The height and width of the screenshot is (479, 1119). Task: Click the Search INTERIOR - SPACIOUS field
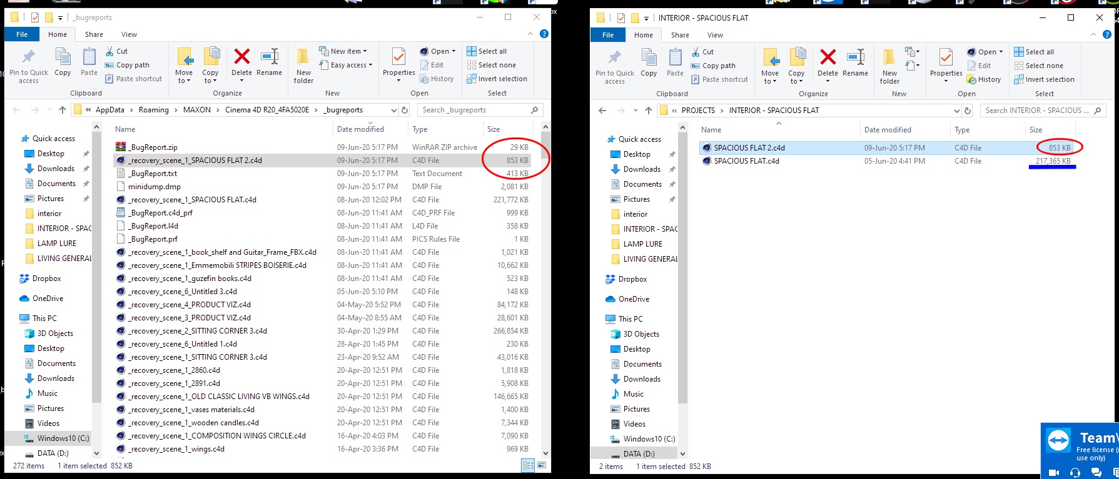1043,111
